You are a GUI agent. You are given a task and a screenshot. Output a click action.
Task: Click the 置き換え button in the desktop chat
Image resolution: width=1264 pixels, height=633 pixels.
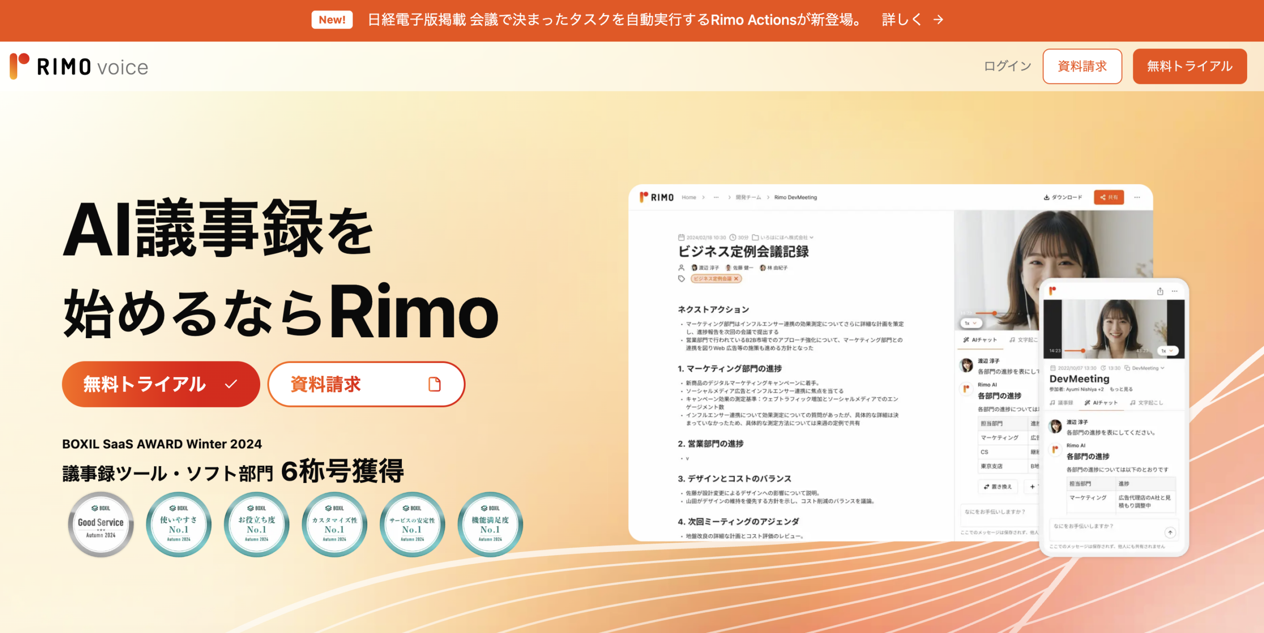pos(998,486)
